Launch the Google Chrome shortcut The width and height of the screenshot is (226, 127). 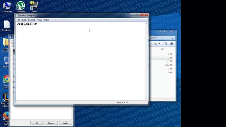tap(6, 82)
